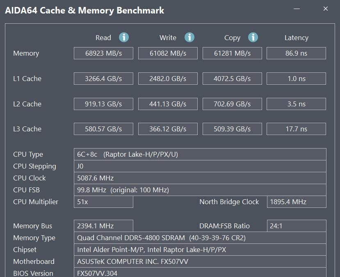
Task: Click the Motherboard name field
Action: click(x=200, y=261)
